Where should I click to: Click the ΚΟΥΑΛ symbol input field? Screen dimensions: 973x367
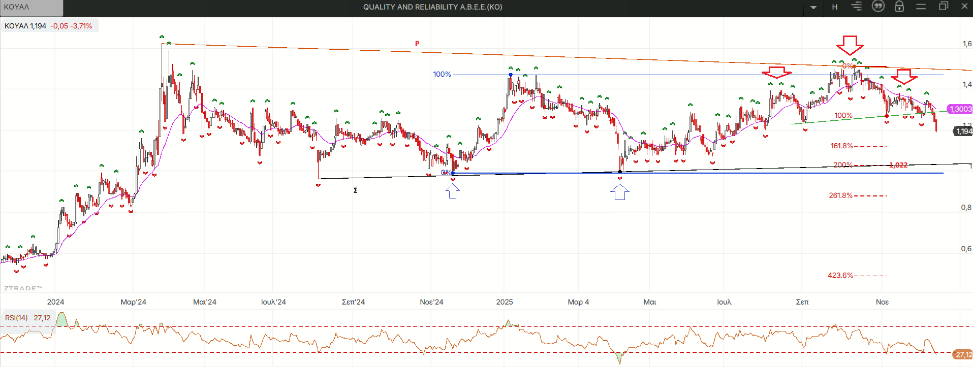32,7
